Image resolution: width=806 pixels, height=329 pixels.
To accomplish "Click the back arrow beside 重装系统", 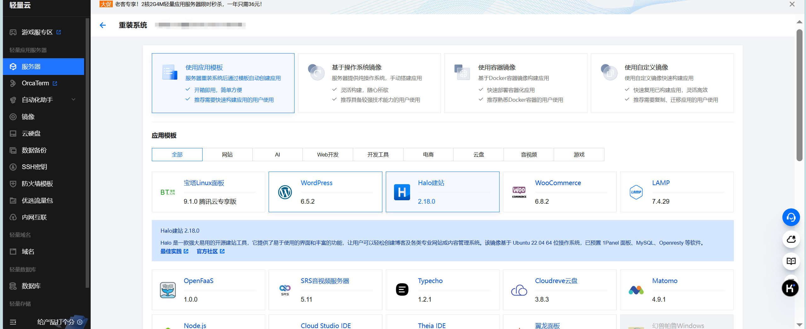I will (x=103, y=25).
